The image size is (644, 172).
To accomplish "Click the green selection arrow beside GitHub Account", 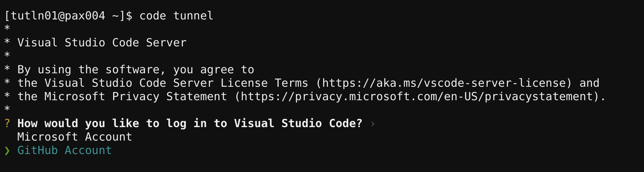I will pos(7,150).
